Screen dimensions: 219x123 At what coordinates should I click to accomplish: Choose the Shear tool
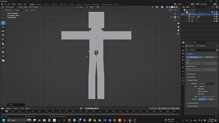[3, 60]
